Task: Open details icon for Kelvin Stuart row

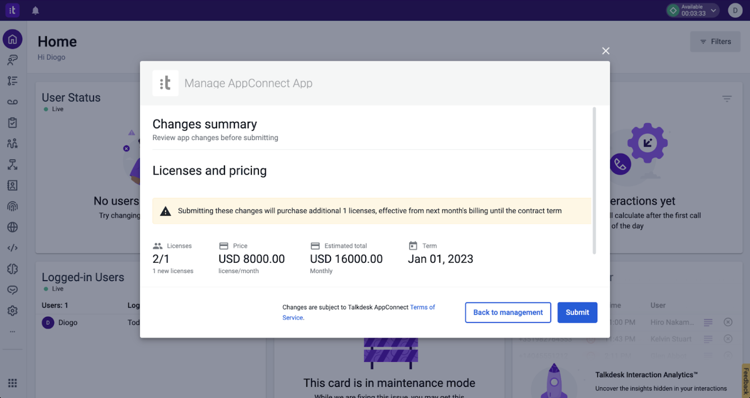Action: click(x=708, y=339)
